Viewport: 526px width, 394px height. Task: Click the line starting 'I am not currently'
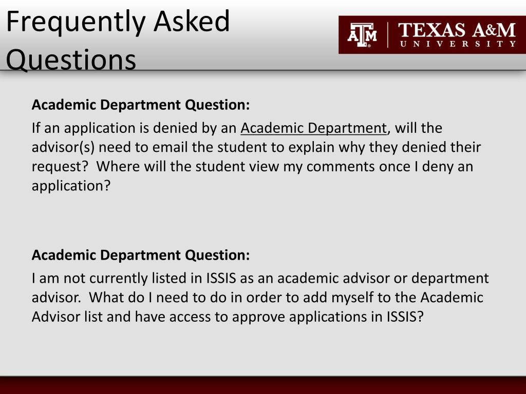(260, 279)
